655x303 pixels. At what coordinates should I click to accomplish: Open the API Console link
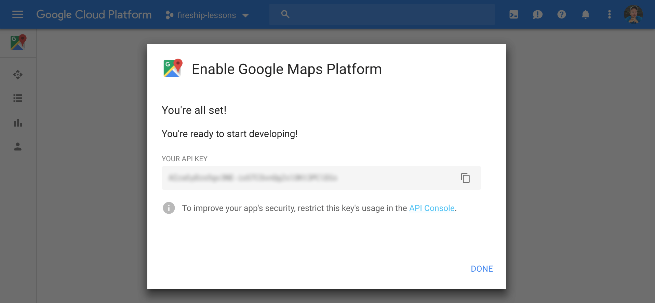point(432,208)
